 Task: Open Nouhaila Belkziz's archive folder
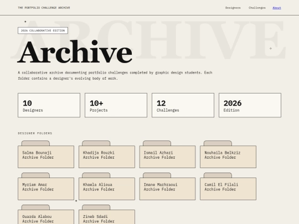[x=228, y=154]
